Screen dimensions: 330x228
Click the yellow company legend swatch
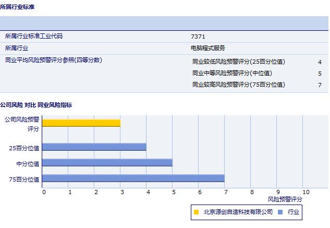click(196, 212)
